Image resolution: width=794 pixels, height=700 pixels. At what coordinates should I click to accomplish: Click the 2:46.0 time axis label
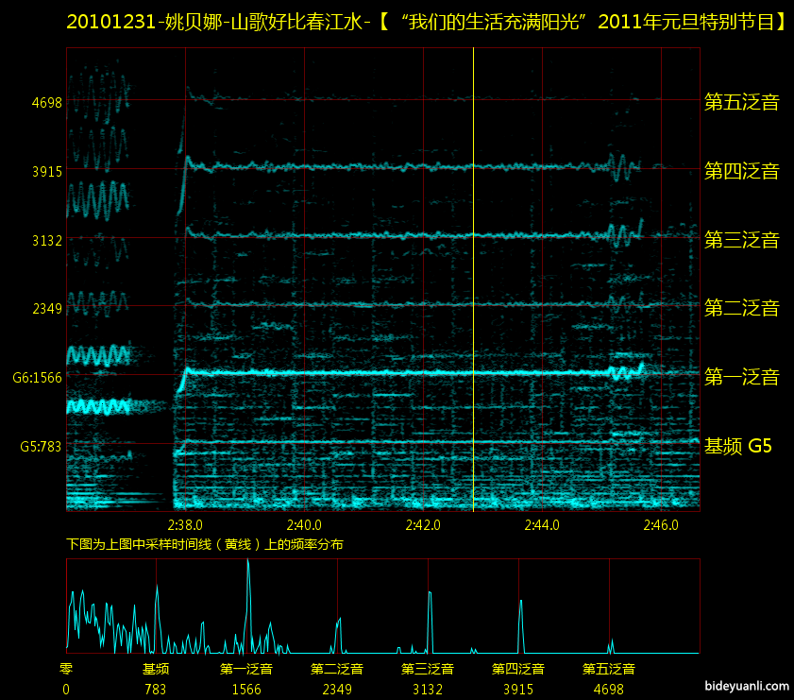(661, 524)
